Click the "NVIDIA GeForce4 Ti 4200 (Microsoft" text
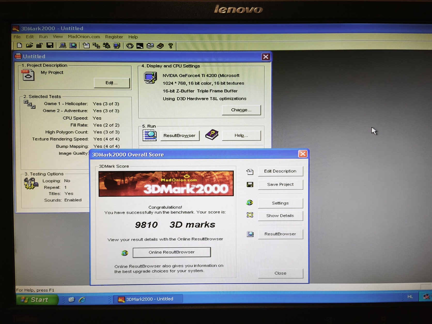This screenshot has height=324, width=432. coord(201,75)
